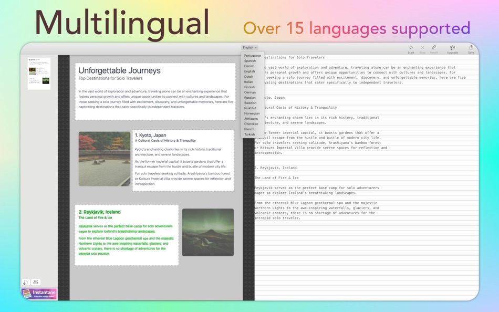Select German language option

click(250, 92)
